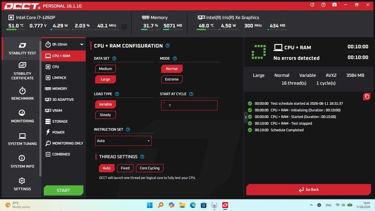375x211 pixels.
Task: Set thread settings to Core Cycling
Action: click(x=150, y=168)
